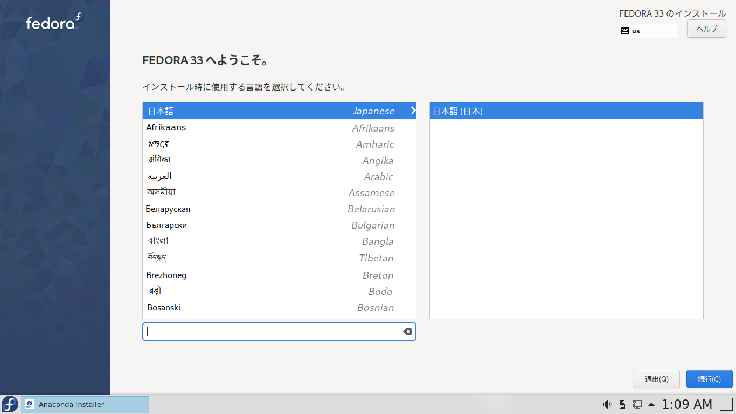This screenshot has width=736, height=414.
Task: Click the us keyboard layout indicator
Action: 648,31
